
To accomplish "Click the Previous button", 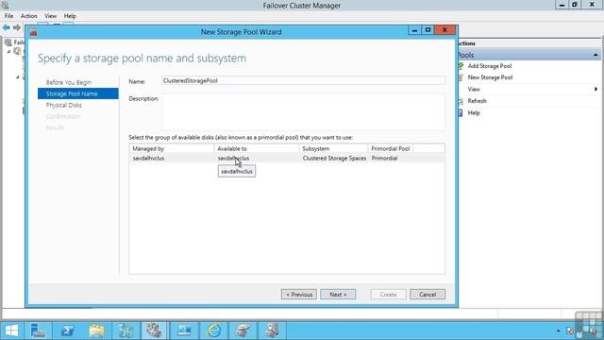I will [x=299, y=295].
